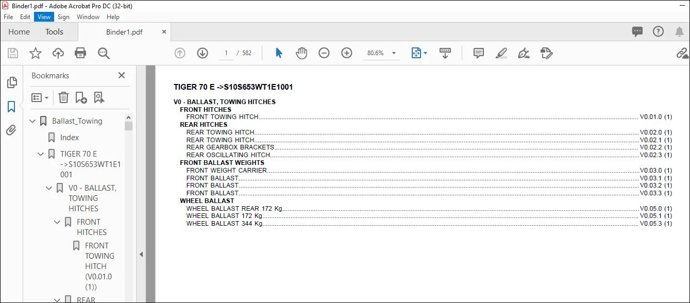Collapse the Ballast_Towing bookmark

click(33, 121)
